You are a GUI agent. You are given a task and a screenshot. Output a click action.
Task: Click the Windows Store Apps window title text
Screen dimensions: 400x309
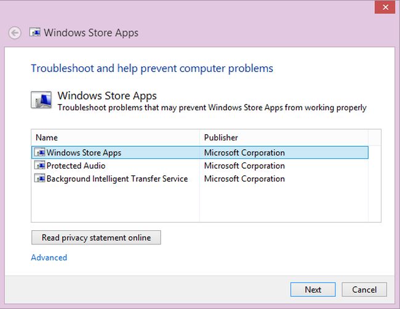point(91,33)
